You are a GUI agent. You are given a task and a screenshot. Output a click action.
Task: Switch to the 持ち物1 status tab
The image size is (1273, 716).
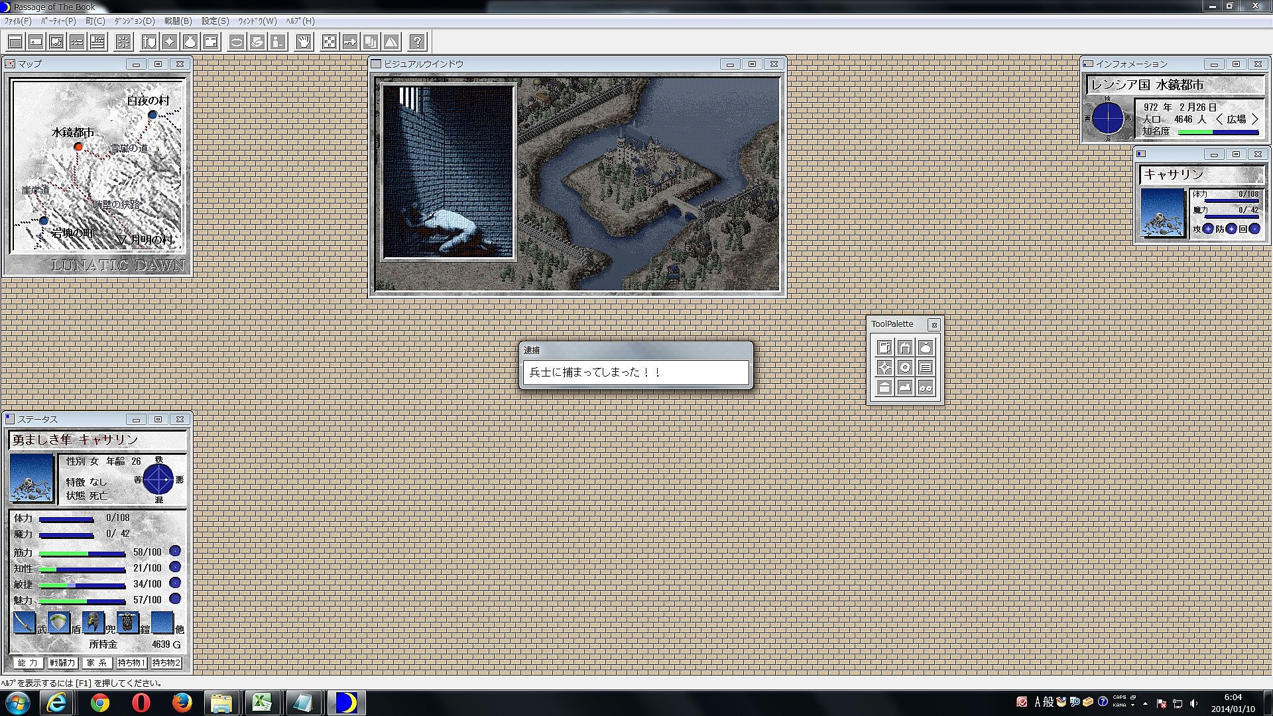click(131, 662)
